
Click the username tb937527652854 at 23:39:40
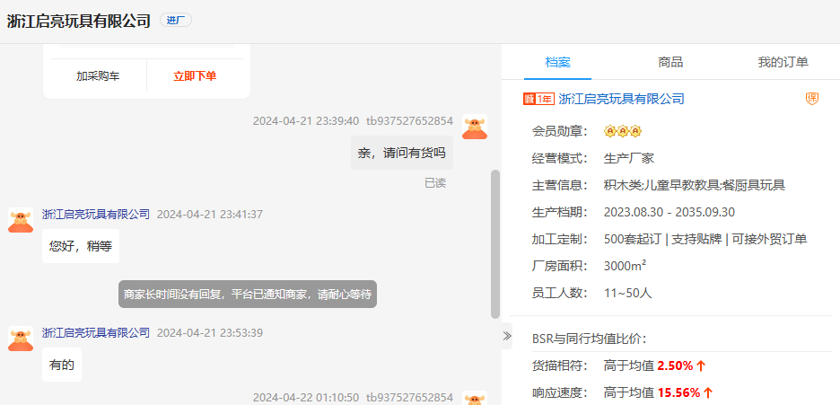coord(410,121)
